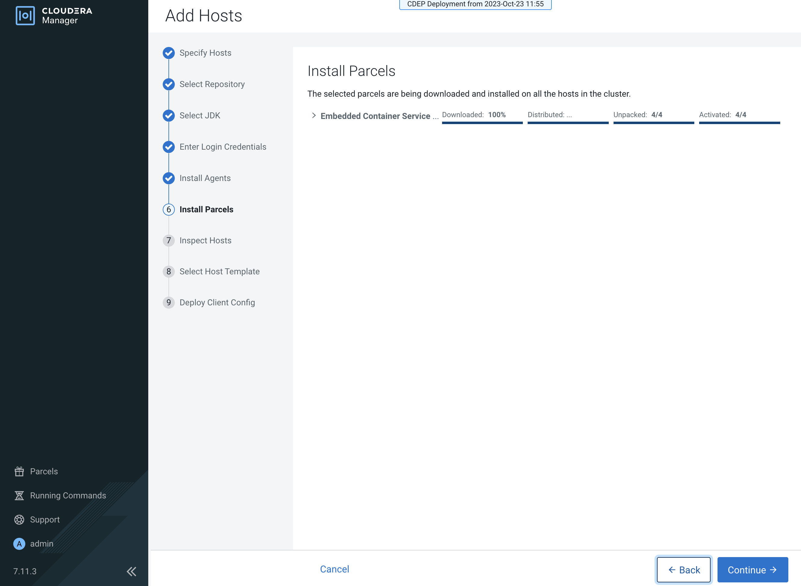Open the Deploy Client Config step
Screen dimensions: 801x586
pos(168,303)
